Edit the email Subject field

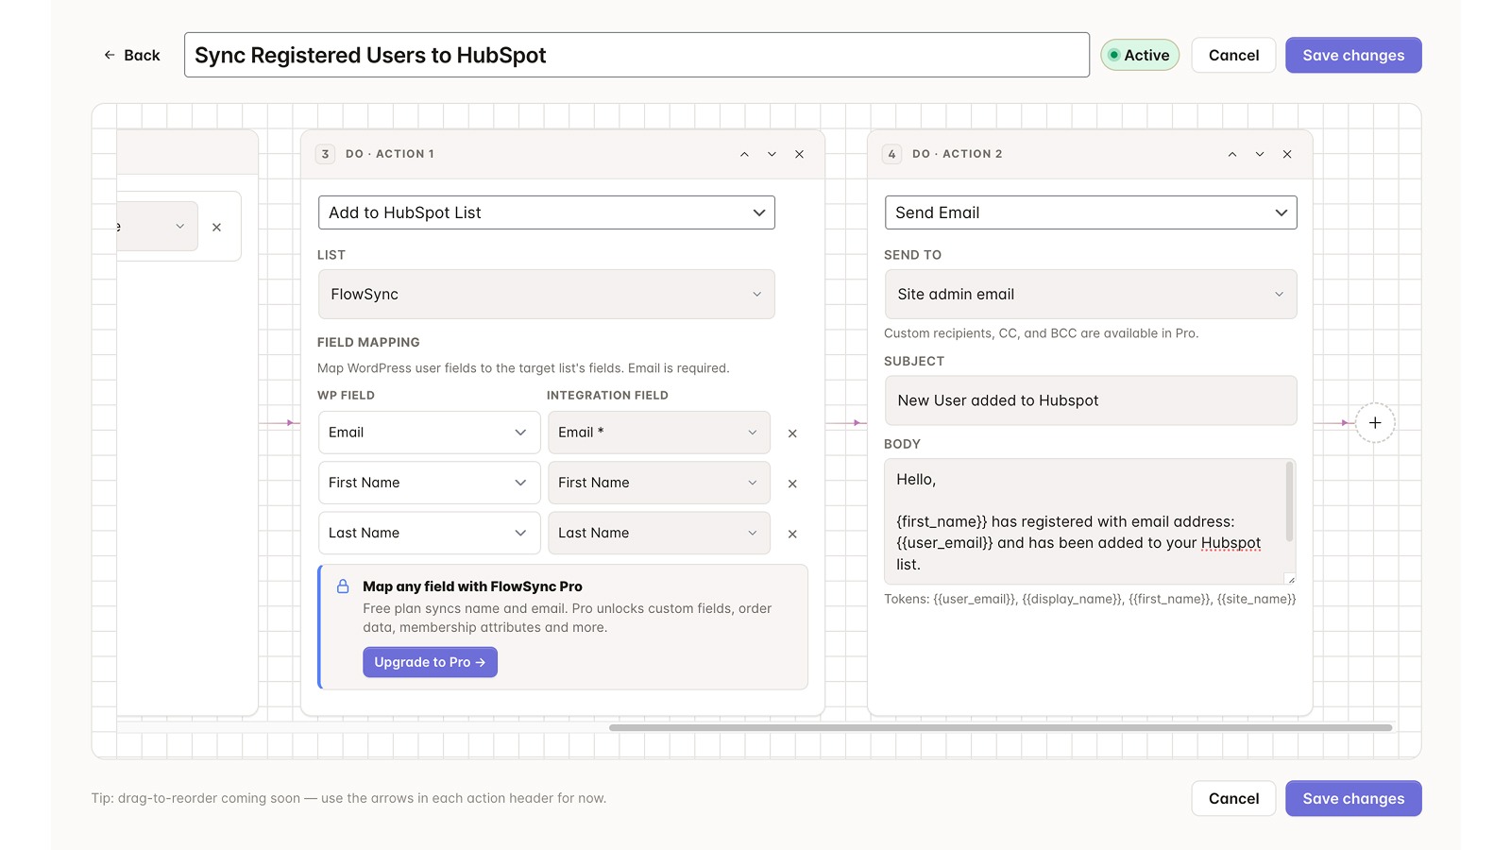[x=1091, y=400]
